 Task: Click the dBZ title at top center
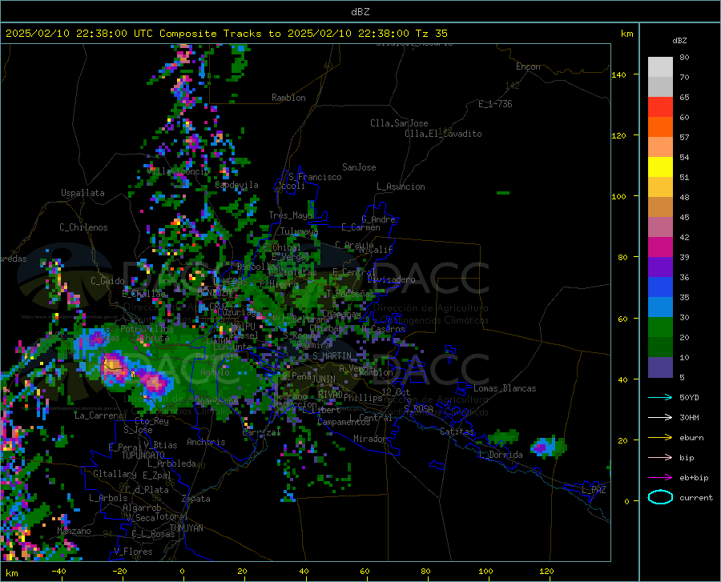point(360,12)
